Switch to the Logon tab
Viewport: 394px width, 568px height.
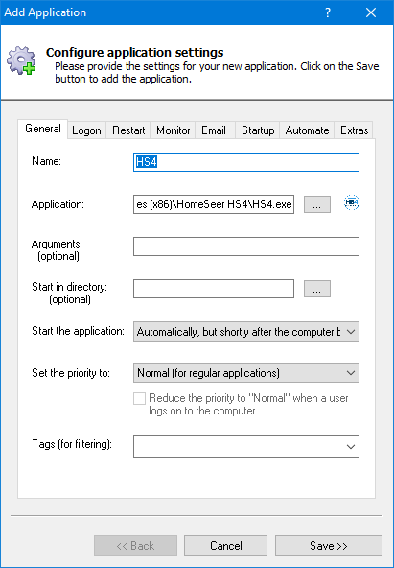tap(86, 130)
